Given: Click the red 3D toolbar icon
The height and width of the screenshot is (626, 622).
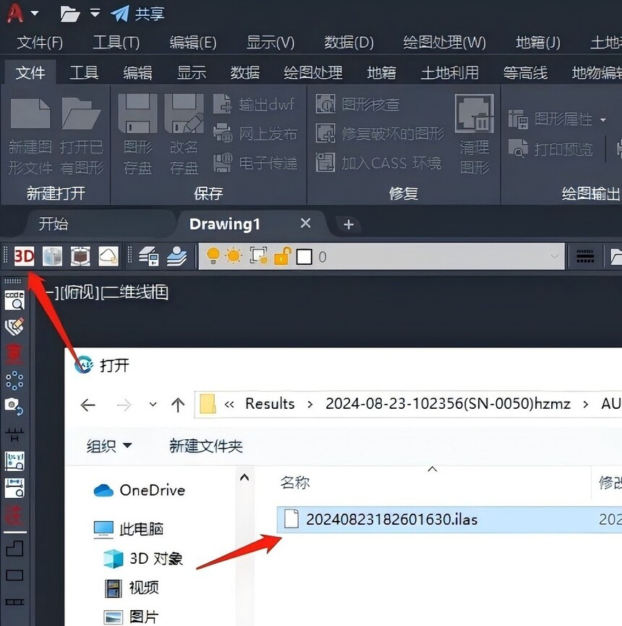Looking at the screenshot, I should (24, 256).
